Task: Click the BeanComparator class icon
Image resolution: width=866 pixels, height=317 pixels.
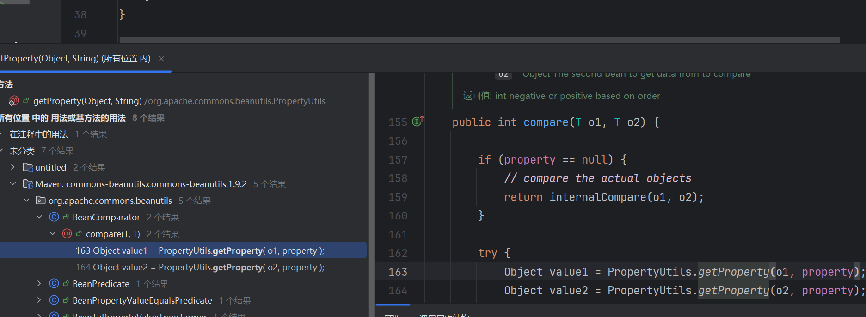Action: point(54,217)
